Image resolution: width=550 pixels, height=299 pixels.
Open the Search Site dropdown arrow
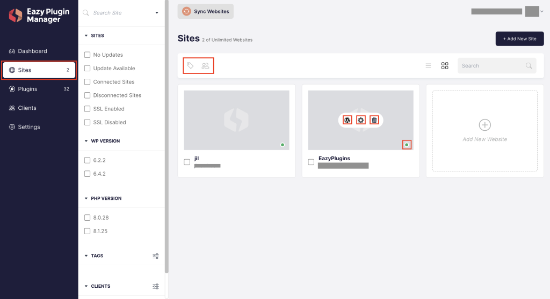tap(157, 13)
